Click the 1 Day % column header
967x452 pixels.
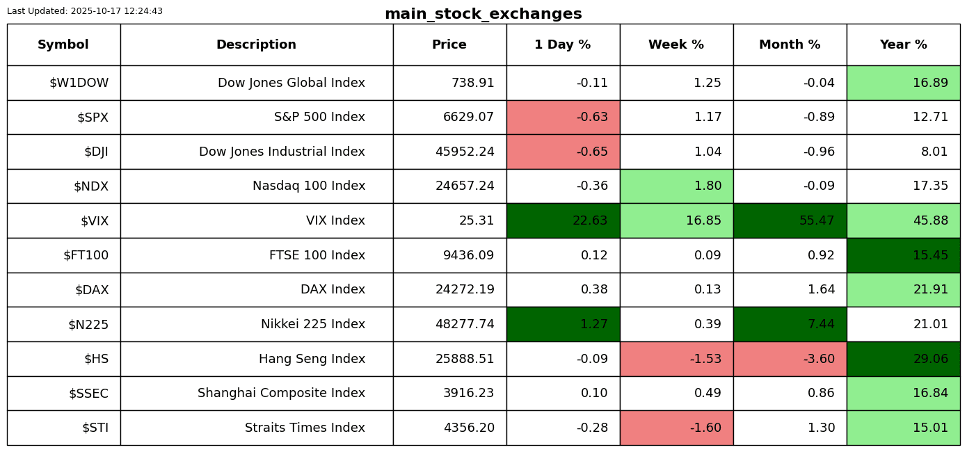563,45
